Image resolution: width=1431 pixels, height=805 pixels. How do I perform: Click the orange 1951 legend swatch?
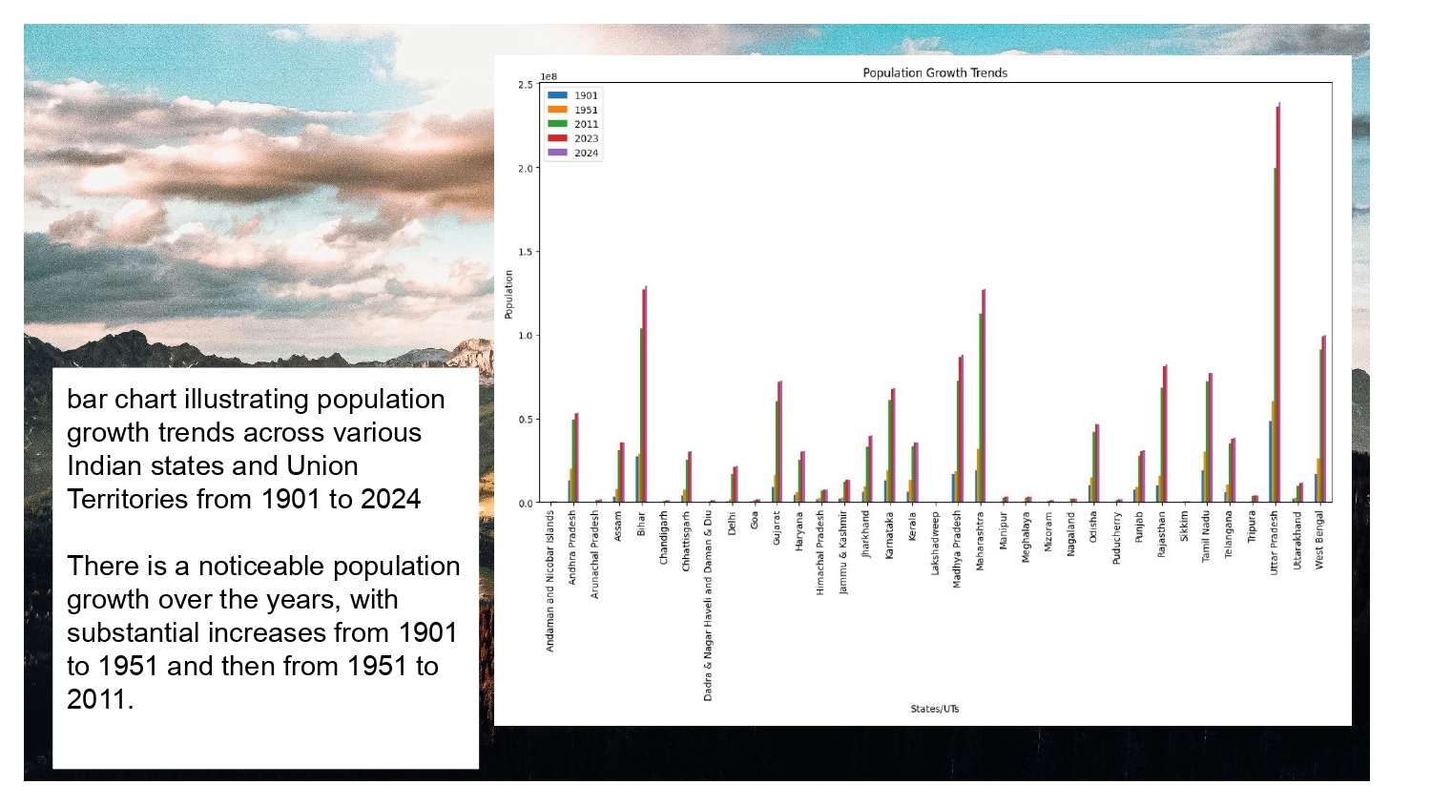pyautogui.click(x=557, y=110)
